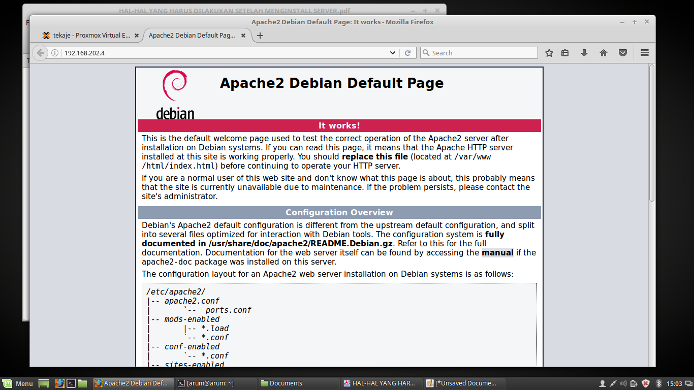
Task: Reload the current page
Action: pyautogui.click(x=407, y=53)
